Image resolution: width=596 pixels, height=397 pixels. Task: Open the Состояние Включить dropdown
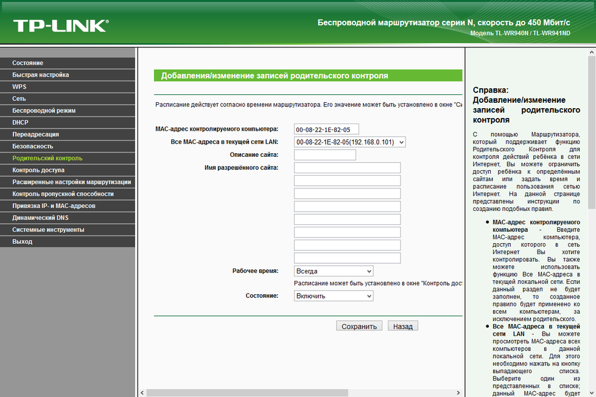334,296
